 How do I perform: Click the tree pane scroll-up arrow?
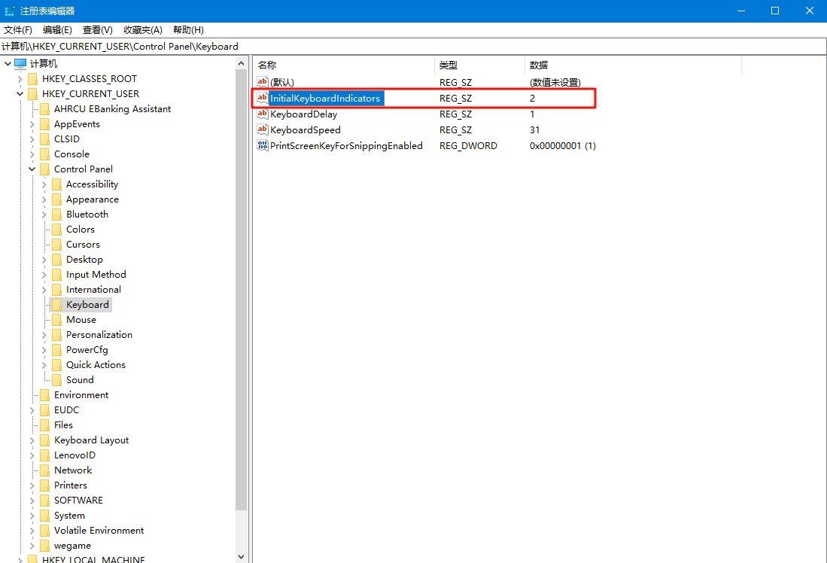[x=241, y=64]
